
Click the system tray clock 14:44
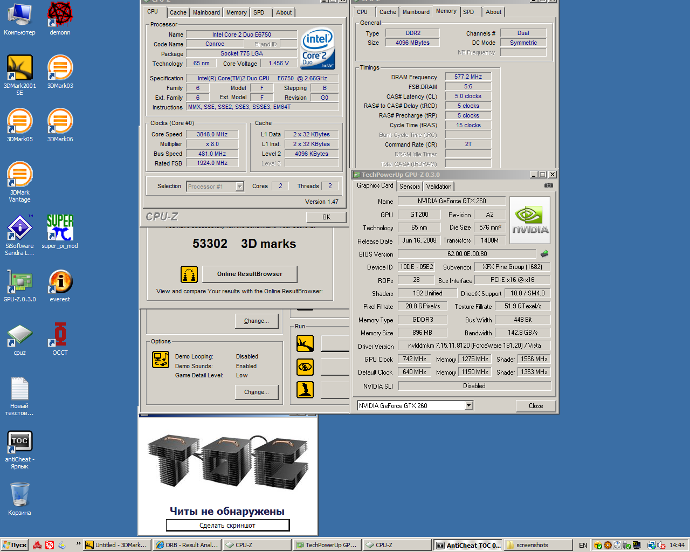pyautogui.click(x=677, y=545)
